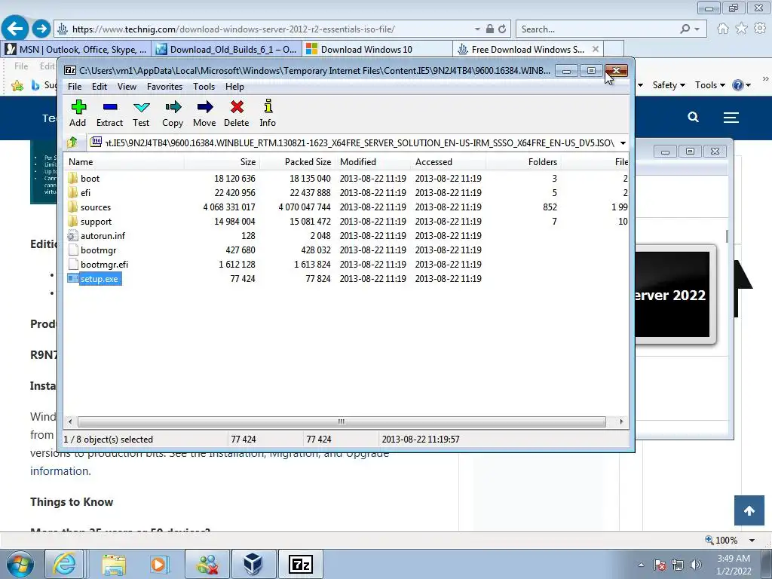
Task: Open the browser Home icon
Action: 722,29
